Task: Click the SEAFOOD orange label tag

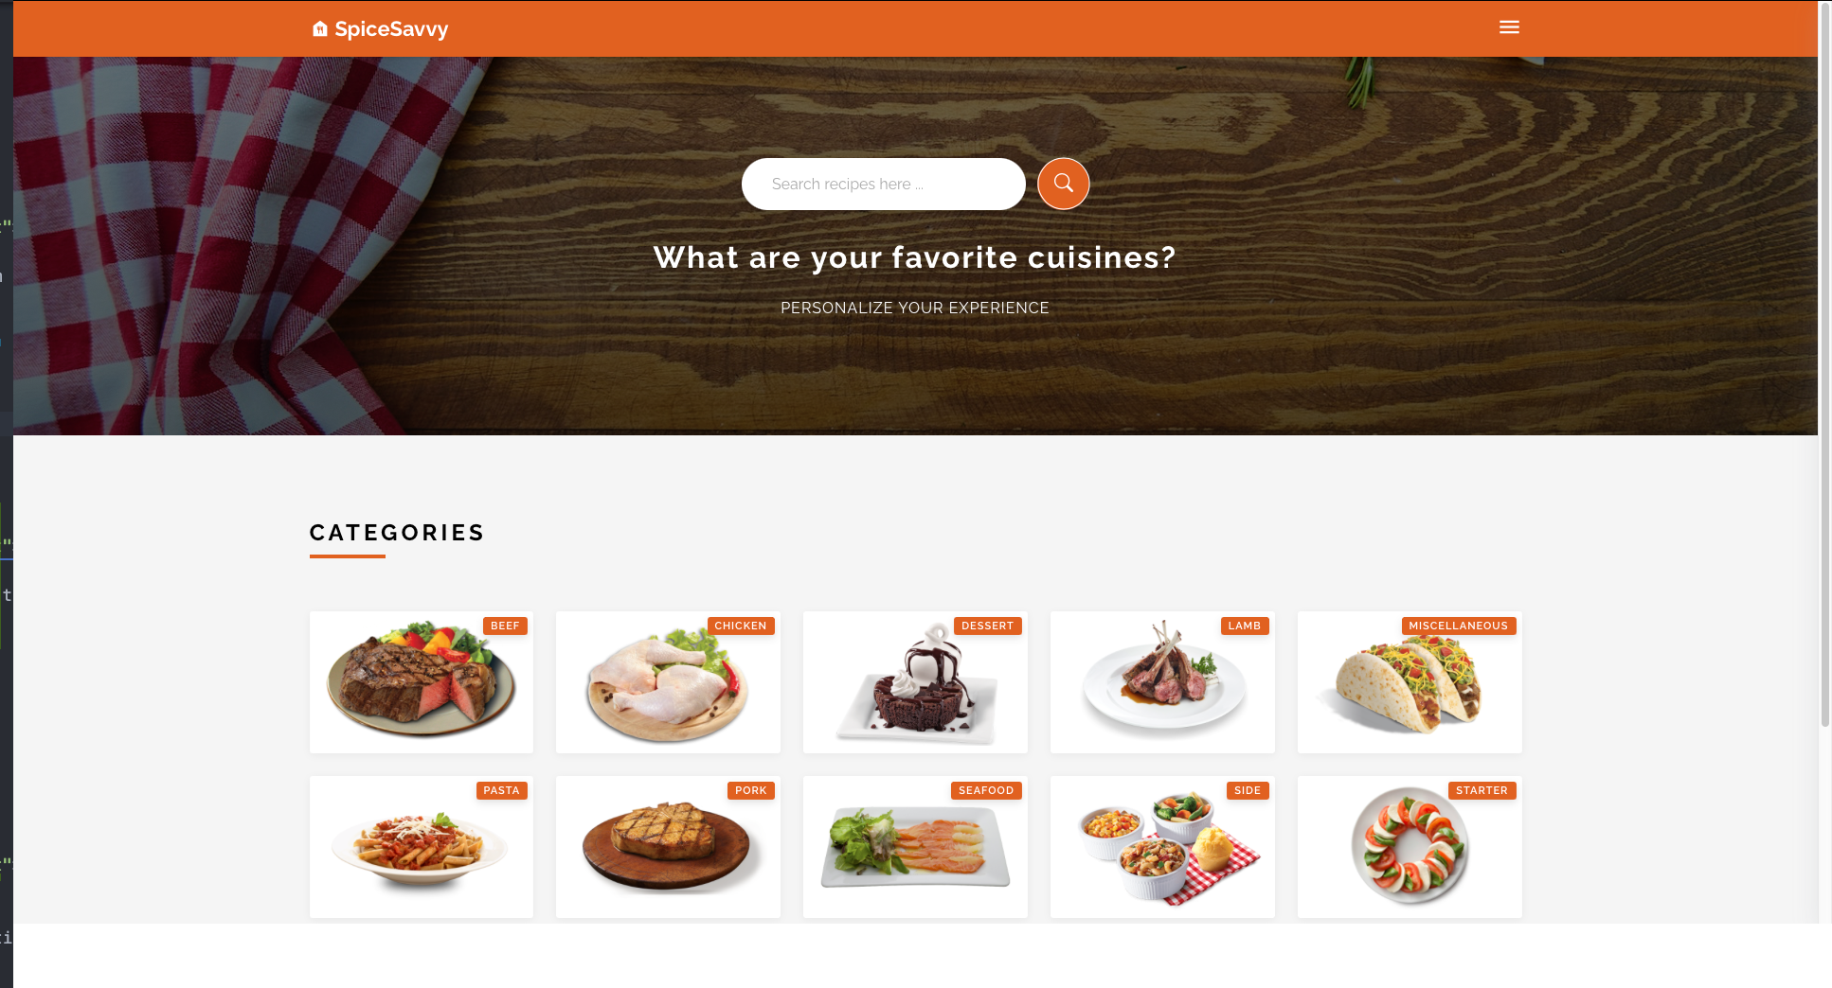Action: tap(986, 790)
